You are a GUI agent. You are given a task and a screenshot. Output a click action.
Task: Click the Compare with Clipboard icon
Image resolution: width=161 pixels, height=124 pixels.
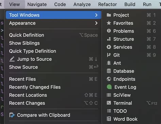pyautogui.click(x=12, y=115)
